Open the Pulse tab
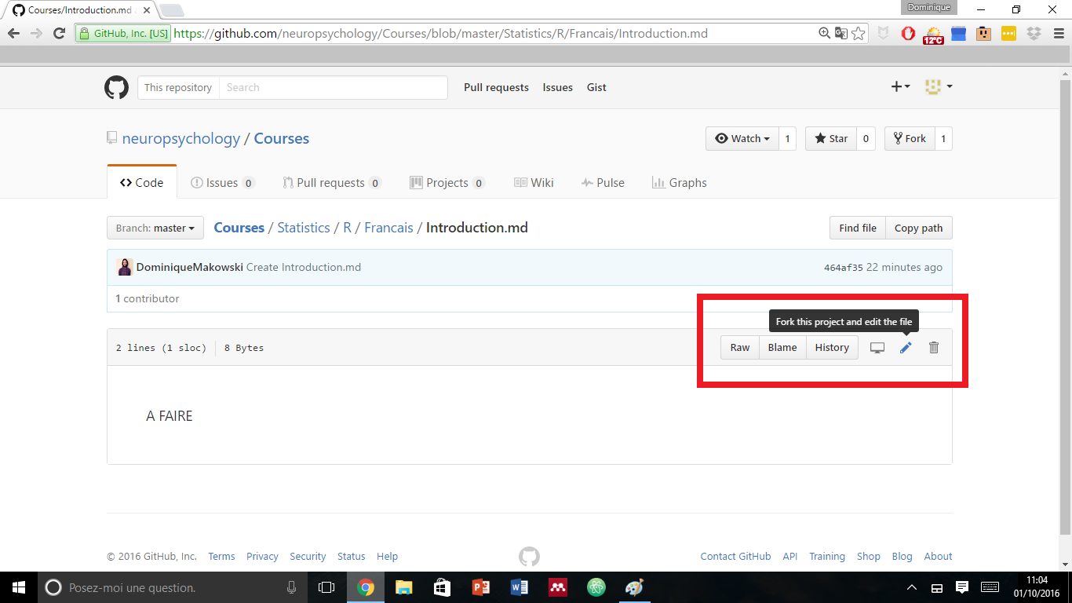The height and width of the screenshot is (603, 1072). [x=603, y=182]
